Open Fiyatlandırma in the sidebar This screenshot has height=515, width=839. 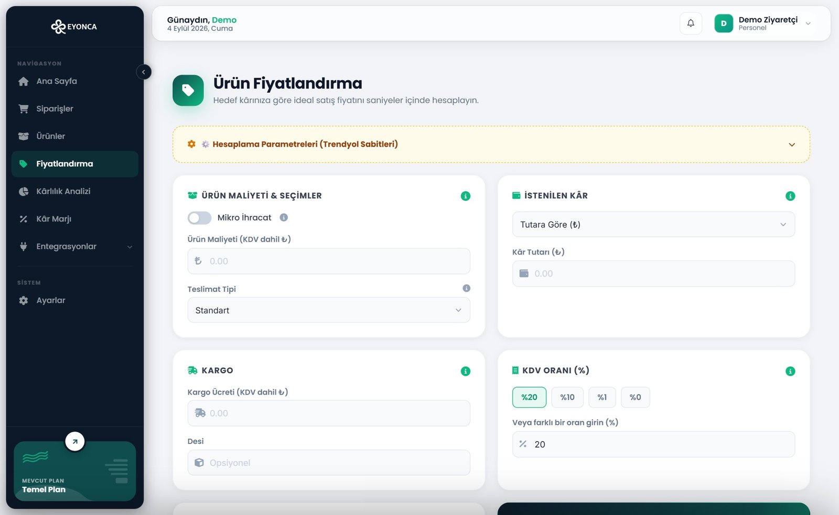click(x=74, y=164)
